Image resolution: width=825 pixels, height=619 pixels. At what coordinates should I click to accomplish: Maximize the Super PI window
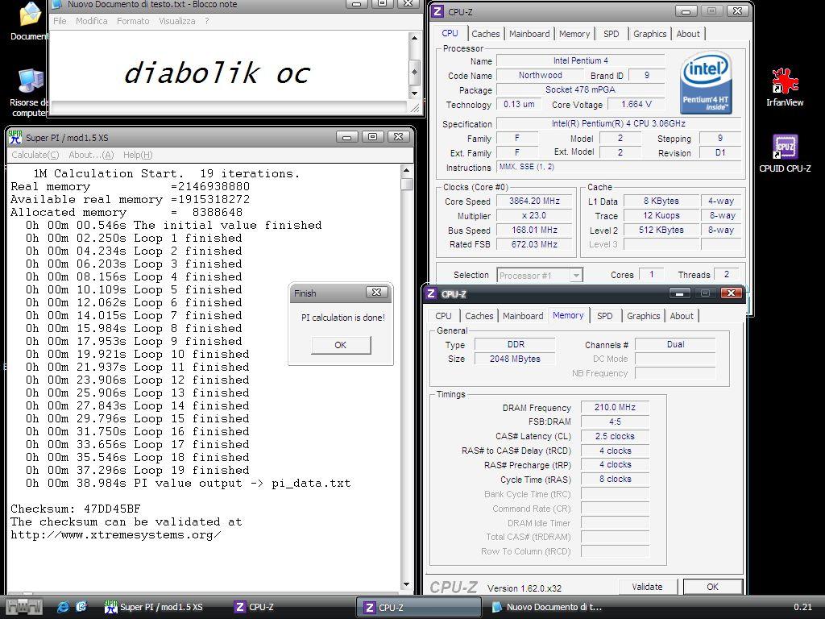(372, 137)
